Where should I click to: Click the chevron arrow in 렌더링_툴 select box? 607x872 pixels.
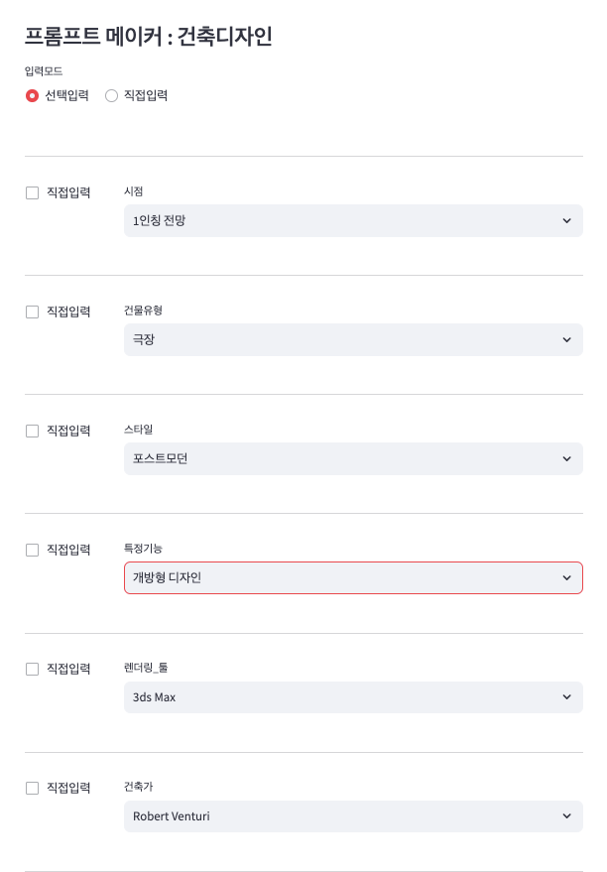click(x=566, y=696)
